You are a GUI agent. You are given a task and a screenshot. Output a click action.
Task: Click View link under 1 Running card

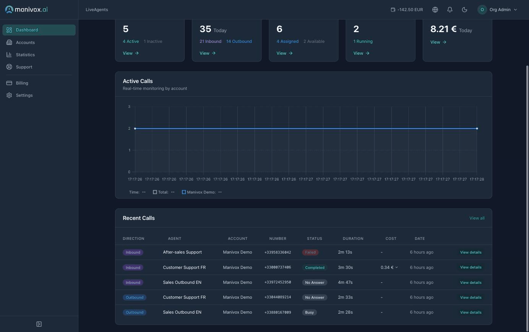362,53
